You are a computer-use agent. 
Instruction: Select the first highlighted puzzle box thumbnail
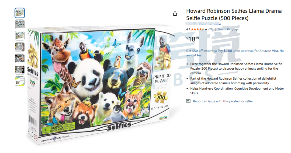(20, 13)
